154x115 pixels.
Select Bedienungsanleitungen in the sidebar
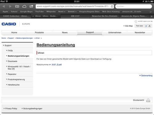18,56
